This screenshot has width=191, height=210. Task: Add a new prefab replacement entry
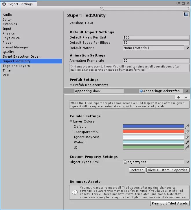[179, 97]
